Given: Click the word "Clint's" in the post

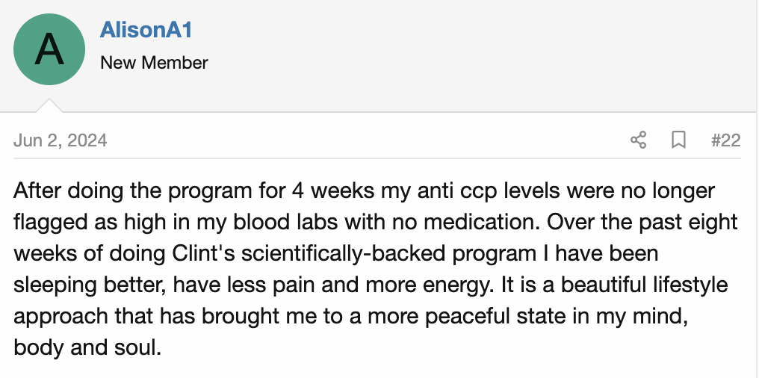Looking at the screenshot, I should pyautogui.click(x=204, y=253).
